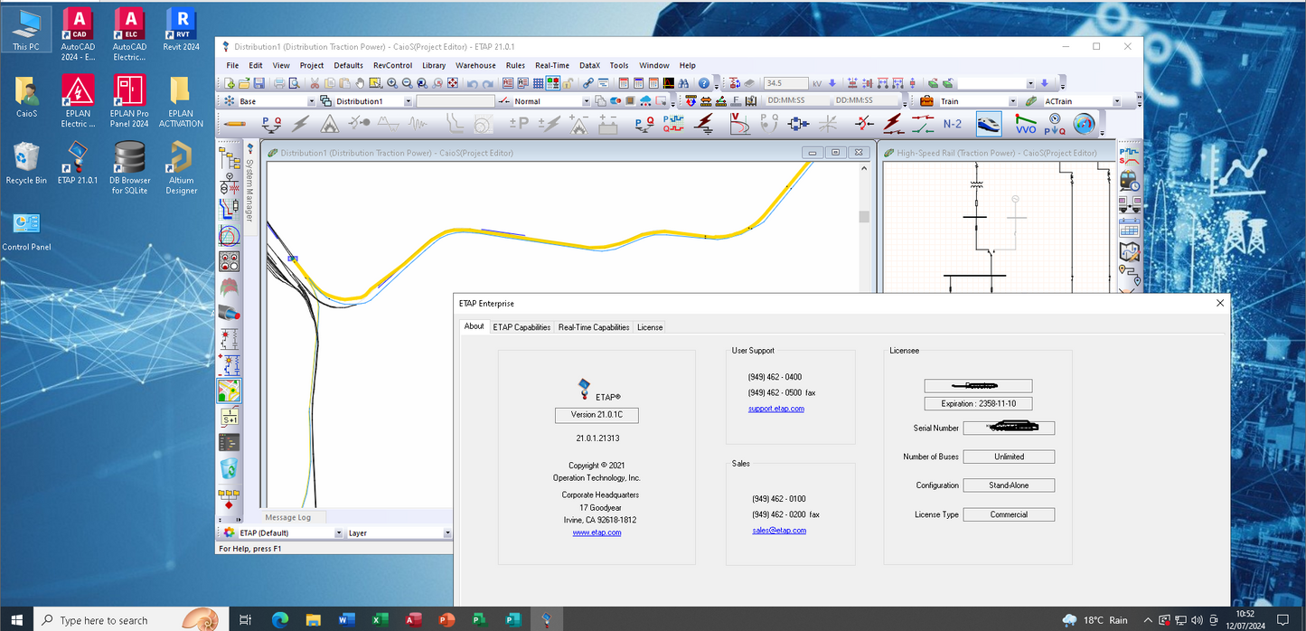Image resolution: width=1306 pixels, height=631 pixels.
Task: Open the VVO analysis mode
Action: pyautogui.click(x=1025, y=123)
